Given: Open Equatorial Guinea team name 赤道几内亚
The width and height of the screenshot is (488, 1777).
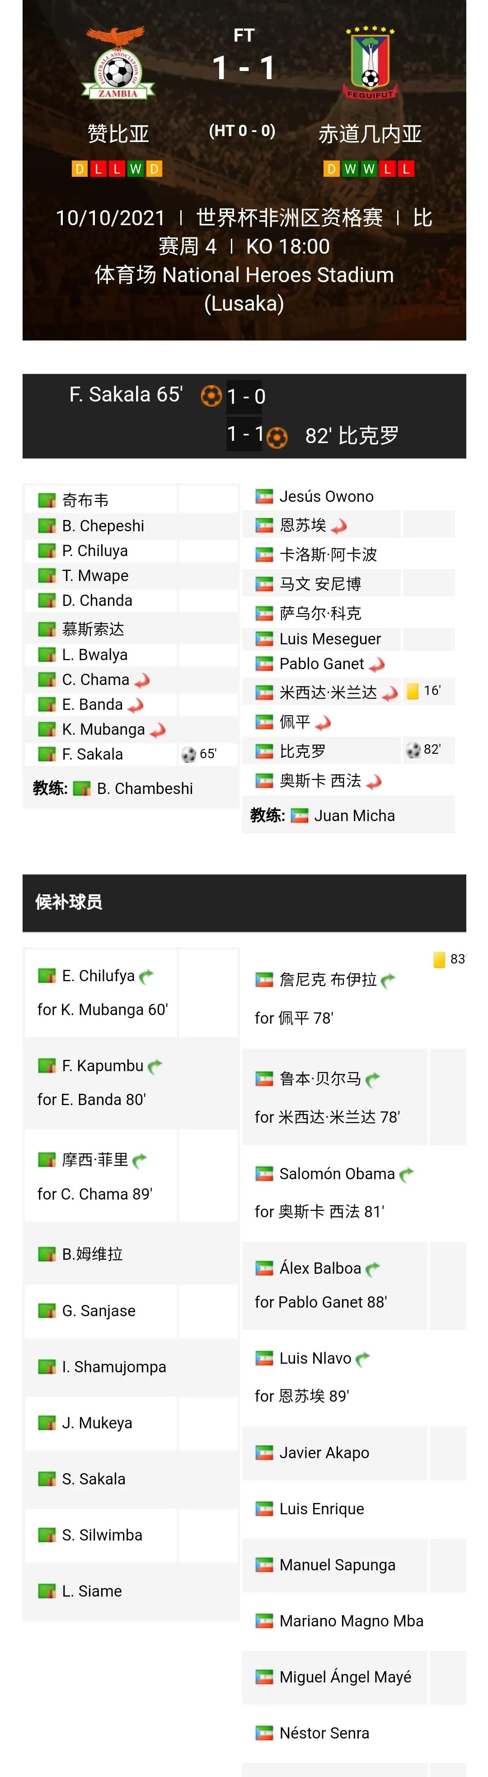Looking at the screenshot, I should [x=370, y=134].
